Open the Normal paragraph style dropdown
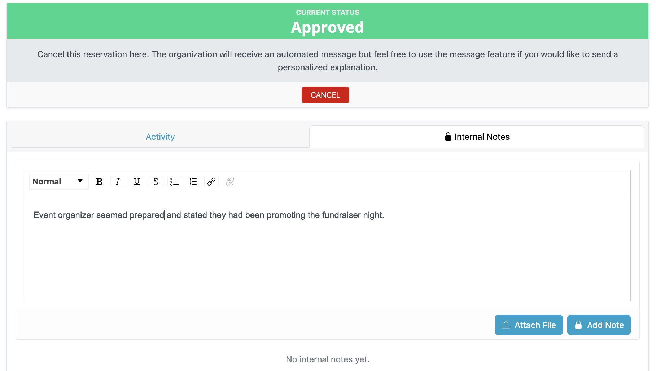Screen dimensions: 656x371 click(x=59, y=182)
